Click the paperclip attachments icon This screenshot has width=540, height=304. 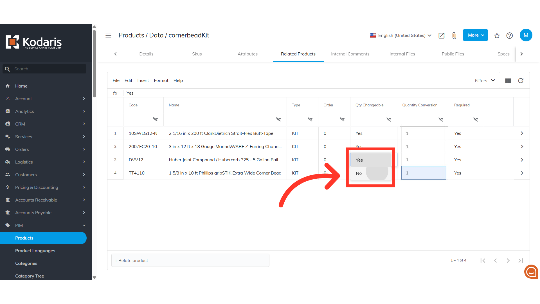(x=454, y=35)
